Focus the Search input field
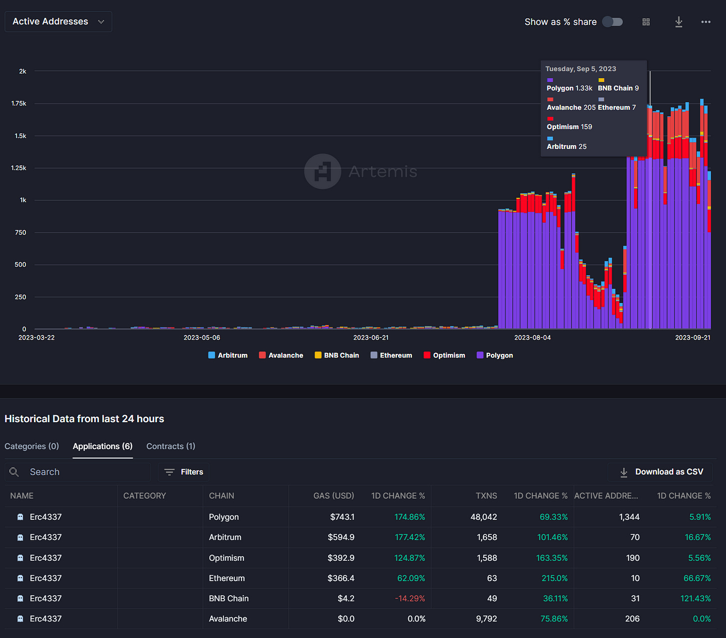This screenshot has height=638, width=726. [78, 472]
